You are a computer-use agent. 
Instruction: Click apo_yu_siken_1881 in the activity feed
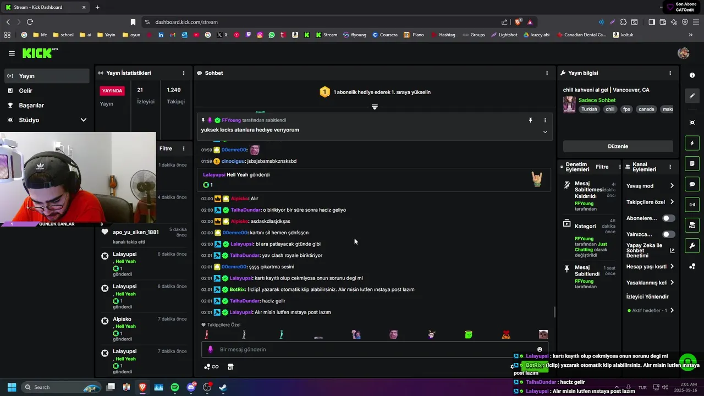[x=135, y=232]
